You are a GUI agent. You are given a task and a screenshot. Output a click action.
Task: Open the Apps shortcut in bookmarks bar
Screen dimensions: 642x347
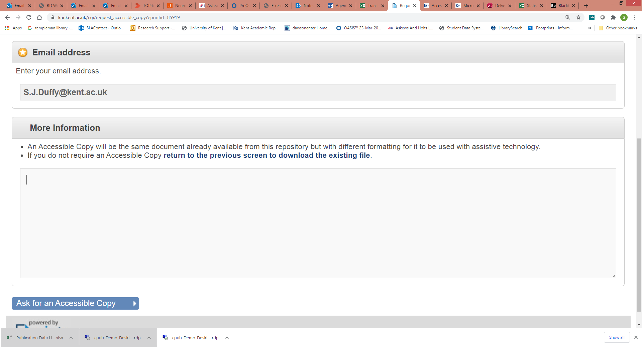13,28
